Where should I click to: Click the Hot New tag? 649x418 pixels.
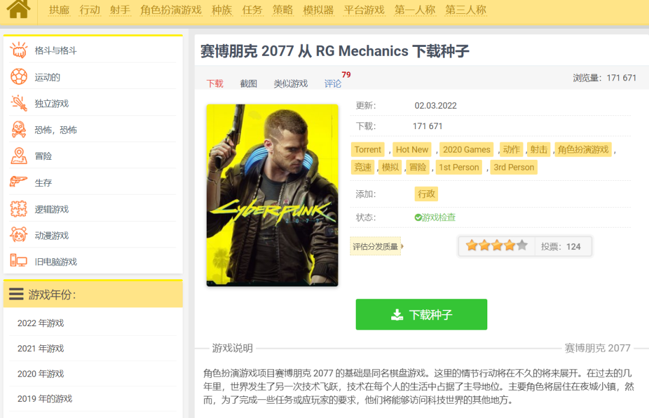[412, 150]
